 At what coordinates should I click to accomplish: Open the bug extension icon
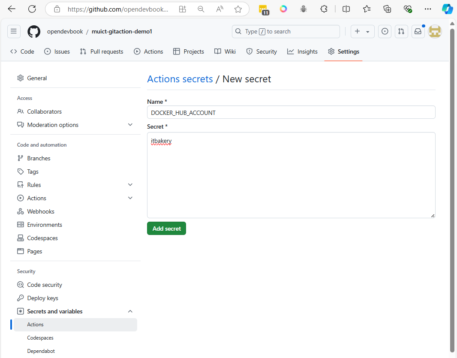[304, 9]
